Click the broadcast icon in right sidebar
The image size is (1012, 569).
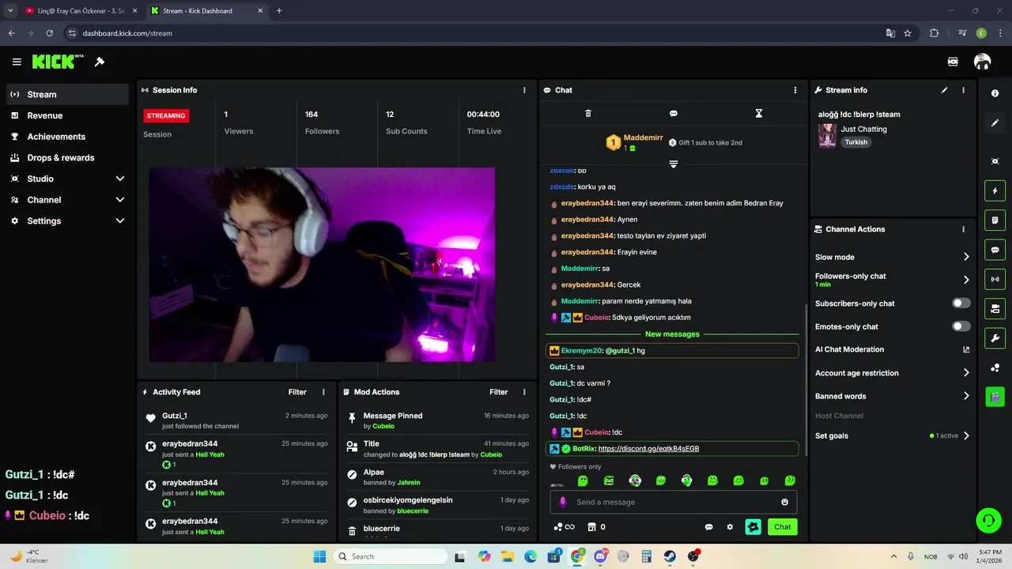(x=995, y=279)
